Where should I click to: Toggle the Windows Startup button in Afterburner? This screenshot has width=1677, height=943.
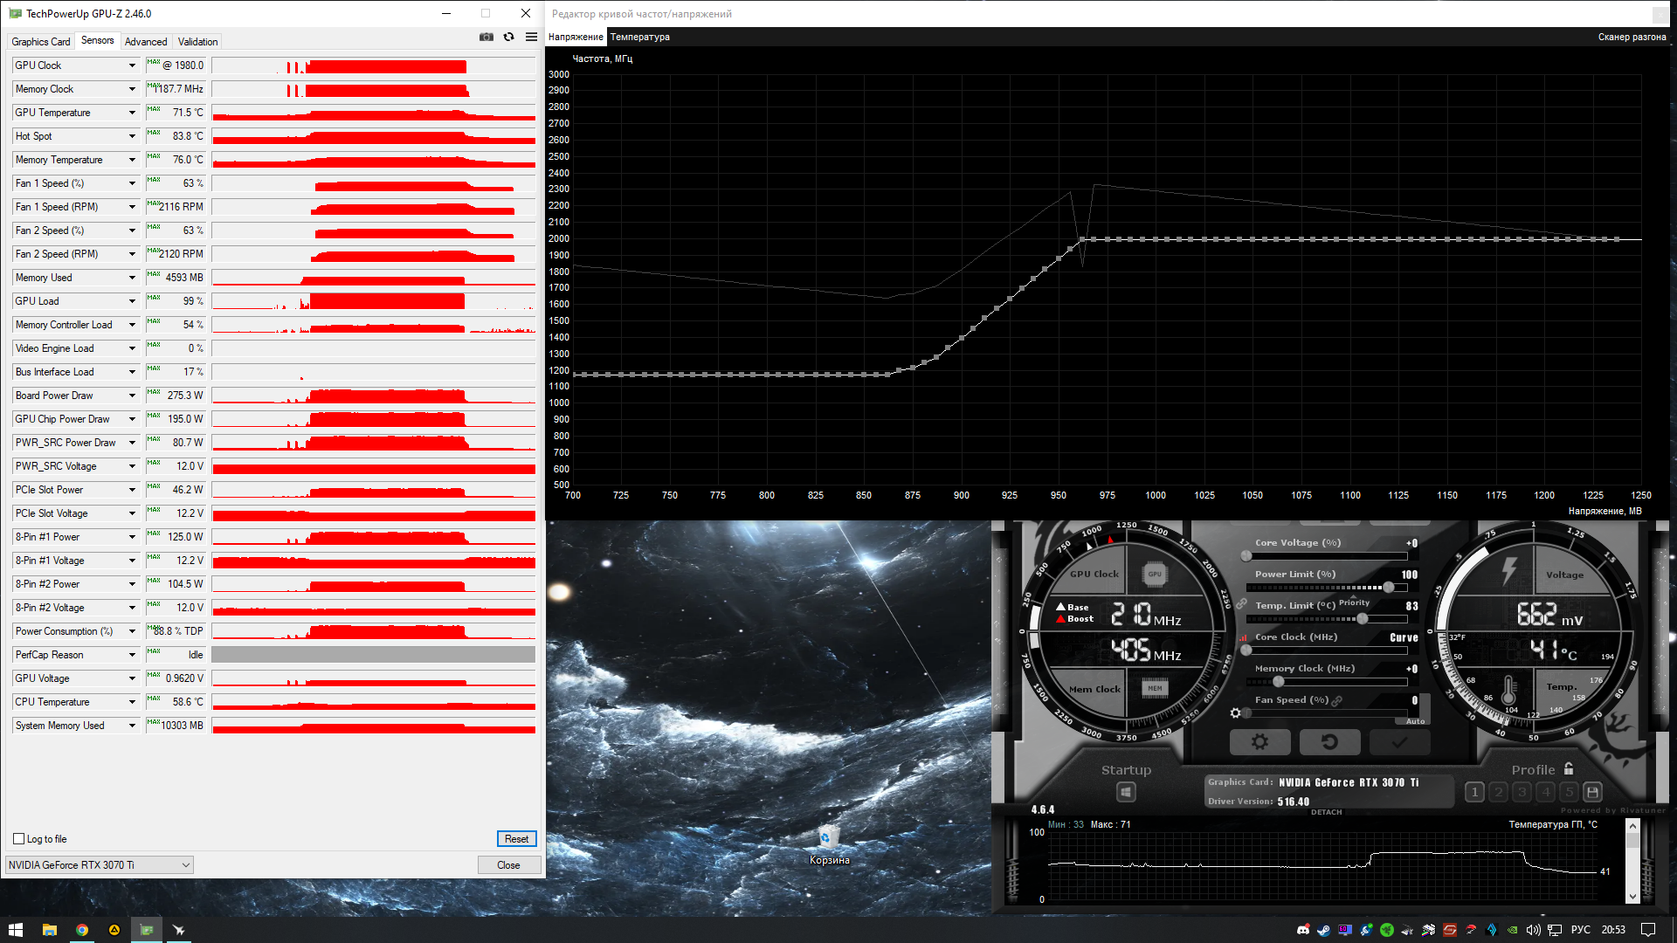click(1126, 792)
